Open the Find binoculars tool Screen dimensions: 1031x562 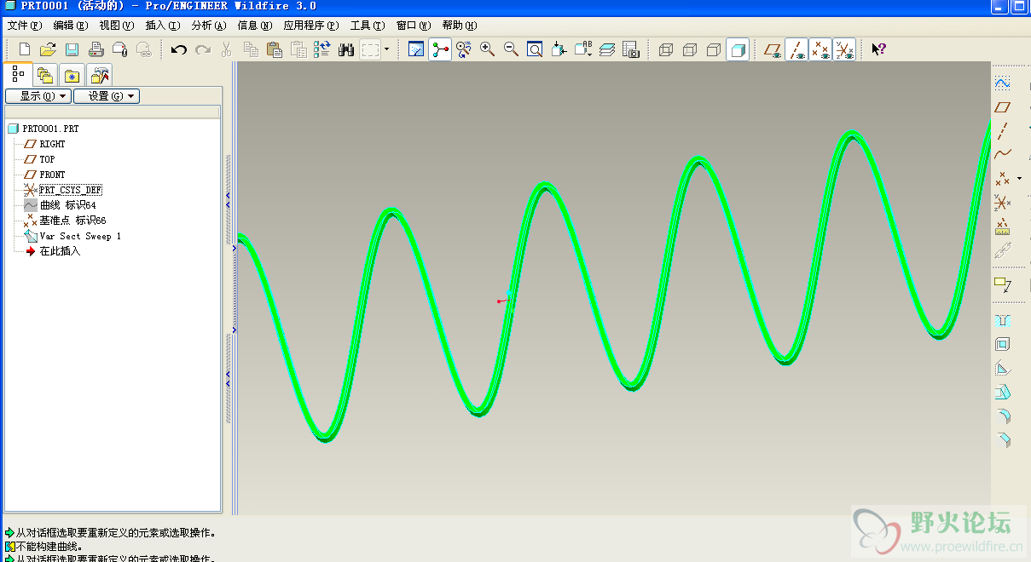[x=346, y=49]
